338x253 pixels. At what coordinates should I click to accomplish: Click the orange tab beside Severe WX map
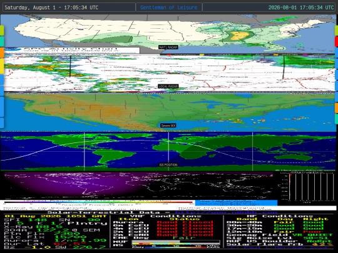pyautogui.click(x=336, y=108)
